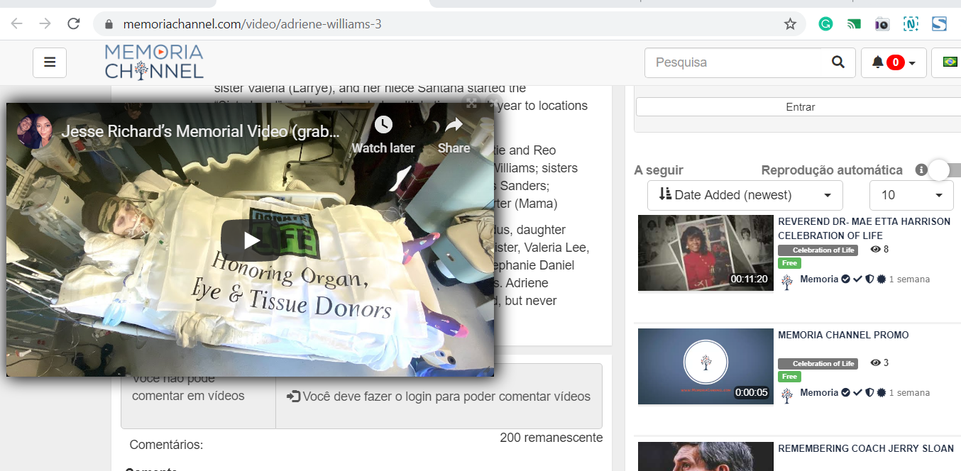Image resolution: width=961 pixels, height=471 pixels.
Task: Click Jesse Richard's Memorial Video title
Action: [x=201, y=131]
